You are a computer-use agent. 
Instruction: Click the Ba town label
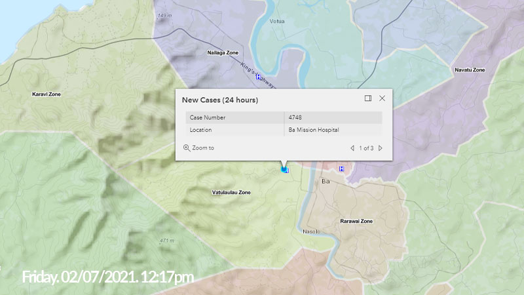(x=324, y=181)
